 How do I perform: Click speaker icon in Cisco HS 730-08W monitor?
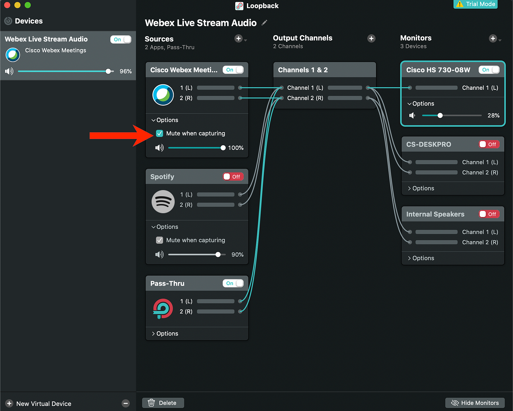coord(412,115)
